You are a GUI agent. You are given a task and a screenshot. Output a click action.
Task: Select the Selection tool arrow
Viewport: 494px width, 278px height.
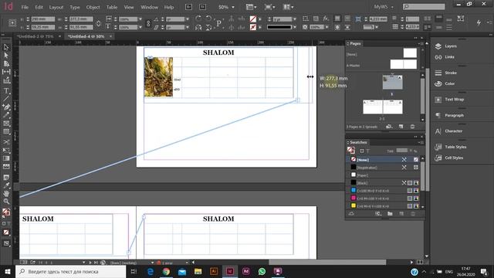click(6, 47)
